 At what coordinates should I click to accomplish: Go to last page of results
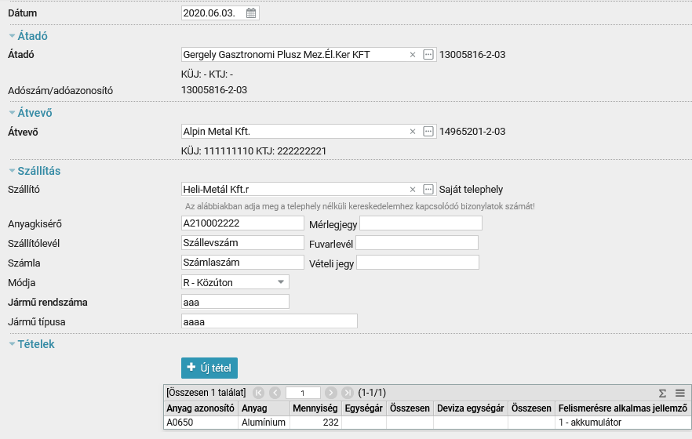(348, 393)
